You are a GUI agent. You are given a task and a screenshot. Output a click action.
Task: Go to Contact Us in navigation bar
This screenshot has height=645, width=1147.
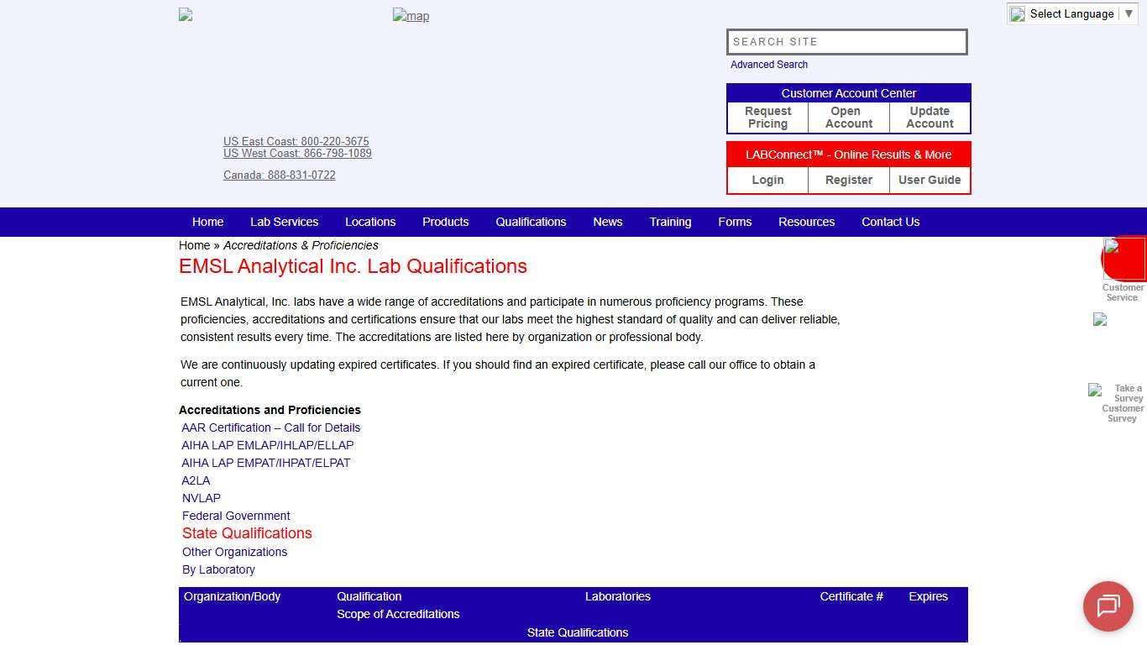pyautogui.click(x=890, y=222)
